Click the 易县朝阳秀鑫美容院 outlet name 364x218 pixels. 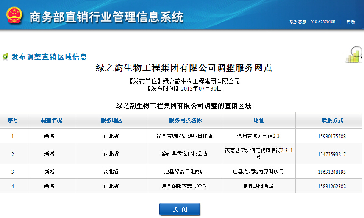point(184,186)
